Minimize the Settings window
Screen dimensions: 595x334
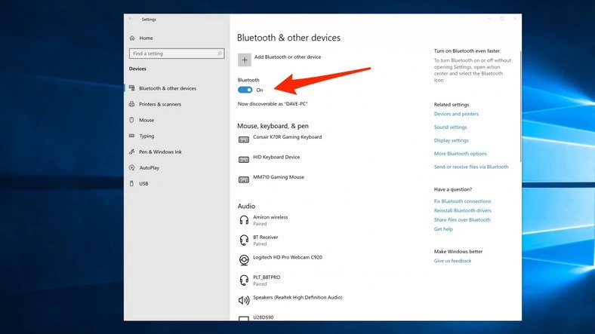point(489,19)
